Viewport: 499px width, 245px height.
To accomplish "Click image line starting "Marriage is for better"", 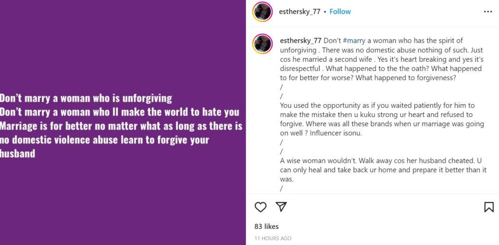I will 121,126.
